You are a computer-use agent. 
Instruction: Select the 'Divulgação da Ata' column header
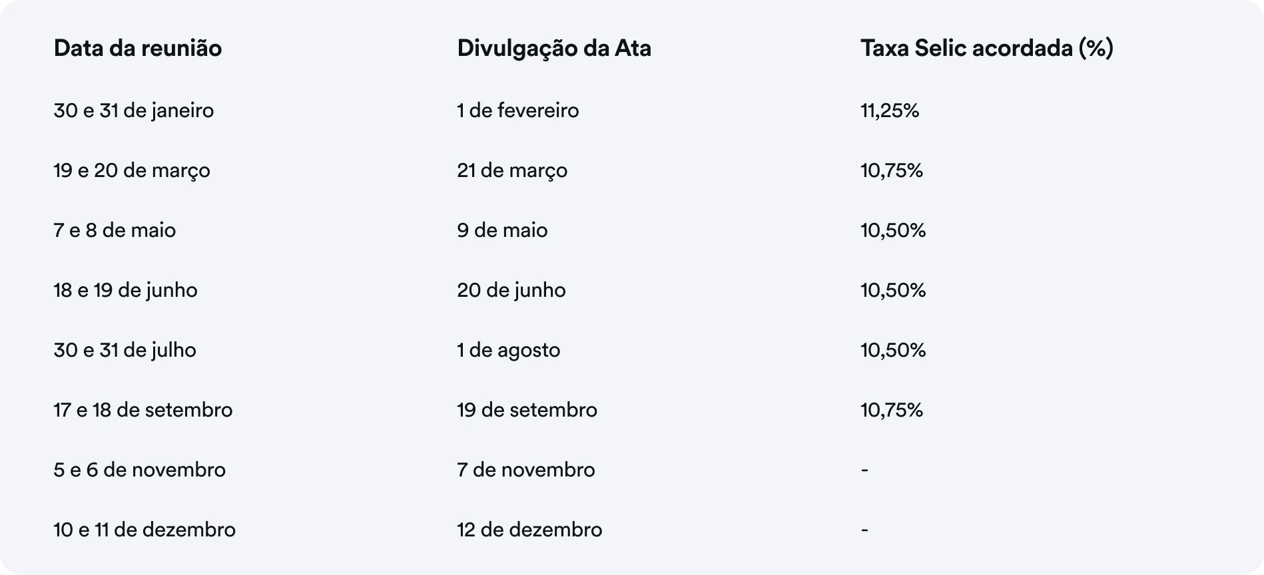(554, 49)
